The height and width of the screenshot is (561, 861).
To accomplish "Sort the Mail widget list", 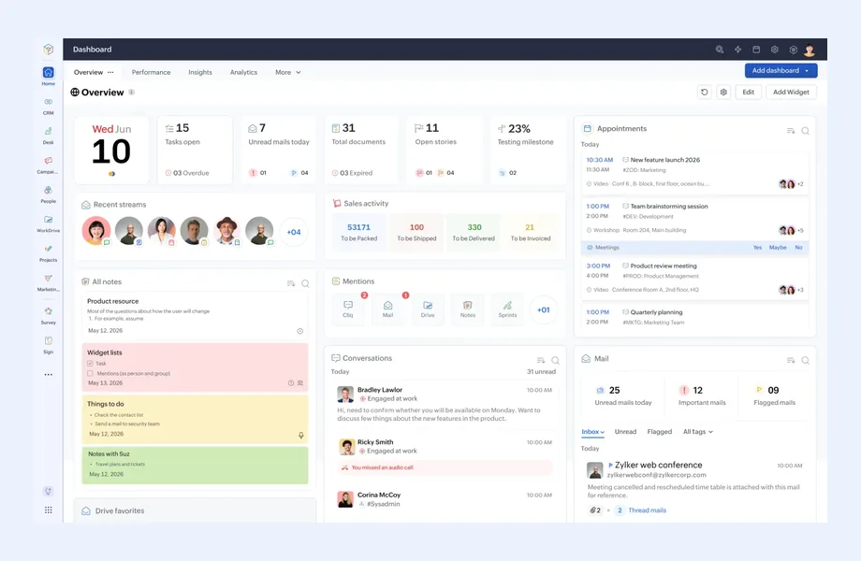I will [791, 360].
